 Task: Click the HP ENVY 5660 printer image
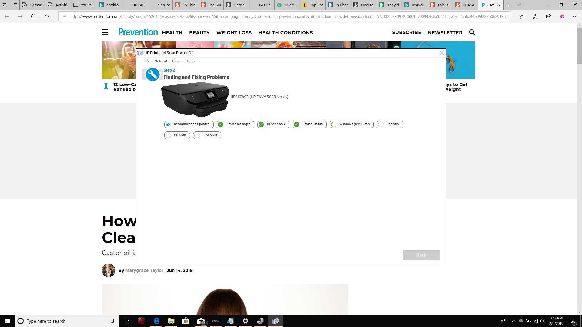[195, 100]
